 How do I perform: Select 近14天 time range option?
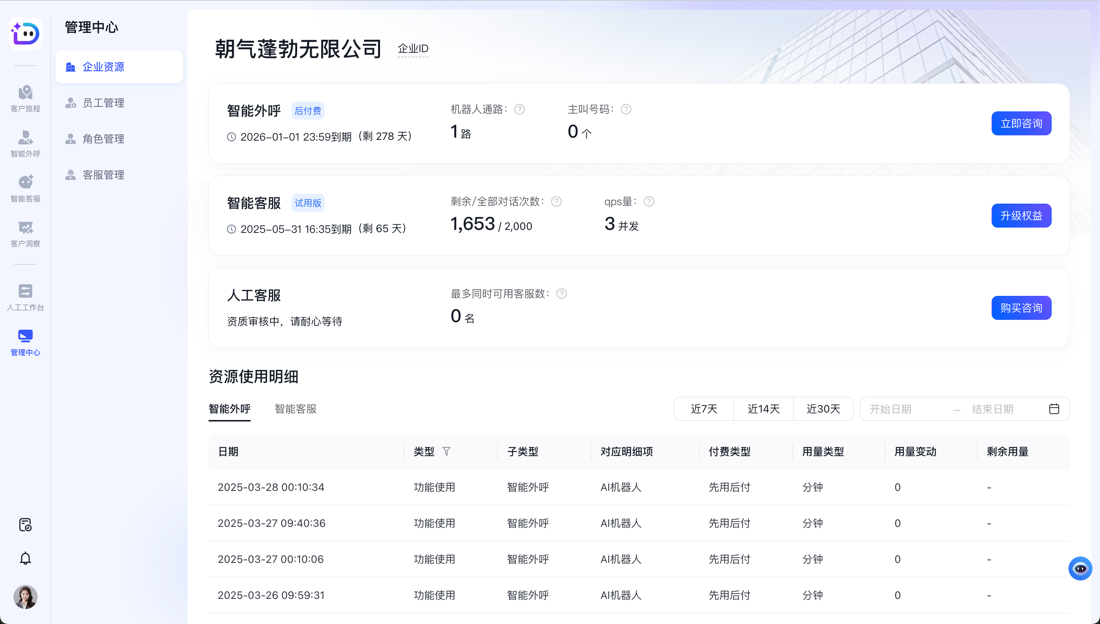[763, 409]
